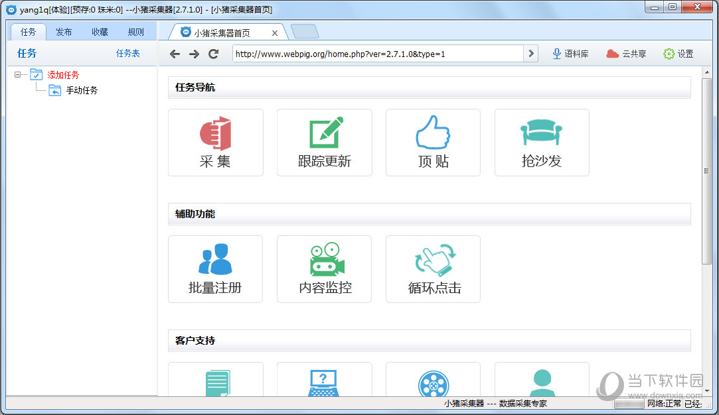The image size is (719, 415).
Task: Open the 抢沙发 sofa icon
Action: (x=542, y=142)
